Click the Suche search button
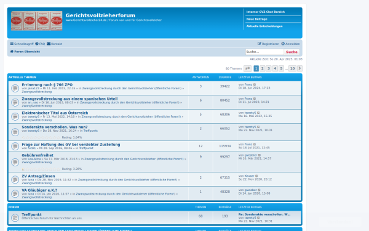369x231 pixels. point(292,52)
